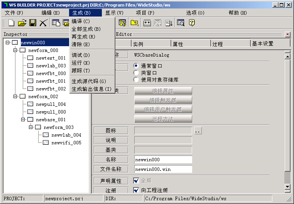Select the 类窗口 radio button
This screenshot has height=204, width=294.
pos(136,72)
